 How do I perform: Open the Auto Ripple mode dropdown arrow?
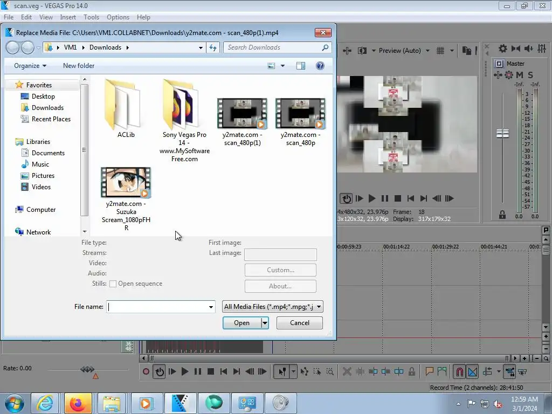point(499,371)
